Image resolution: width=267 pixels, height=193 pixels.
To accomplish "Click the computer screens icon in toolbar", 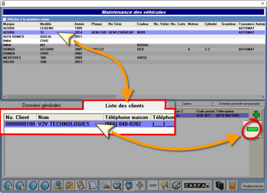I will 129,185.
